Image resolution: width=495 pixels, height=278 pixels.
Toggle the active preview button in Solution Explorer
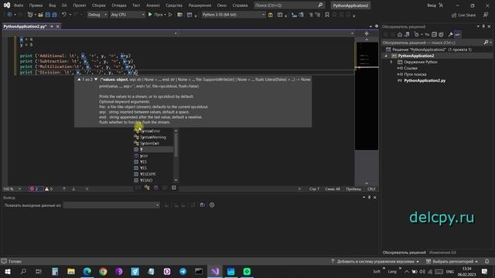click(458, 34)
